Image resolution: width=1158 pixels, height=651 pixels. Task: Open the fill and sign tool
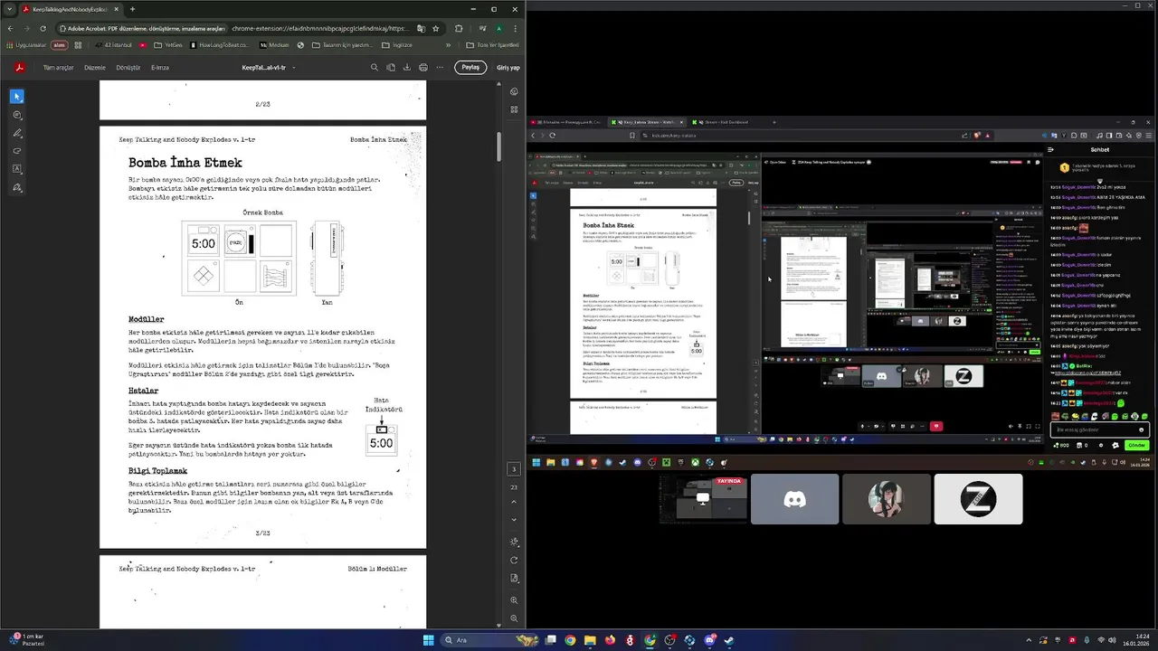tap(17, 187)
